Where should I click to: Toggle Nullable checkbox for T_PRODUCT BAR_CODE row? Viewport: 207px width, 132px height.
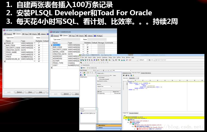39,45
